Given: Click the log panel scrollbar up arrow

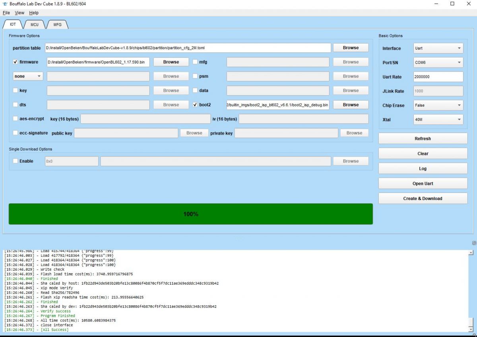Looking at the screenshot, I should pos(471,252).
